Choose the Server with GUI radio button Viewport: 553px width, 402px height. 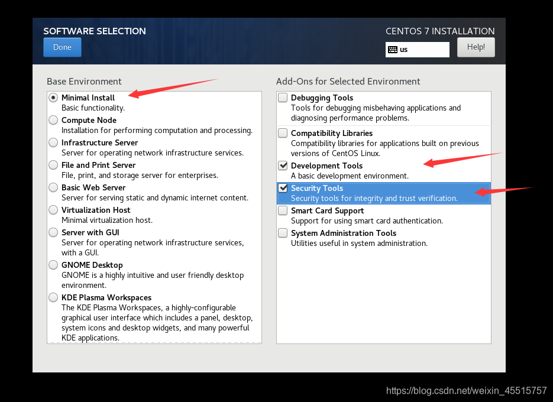pyautogui.click(x=53, y=233)
